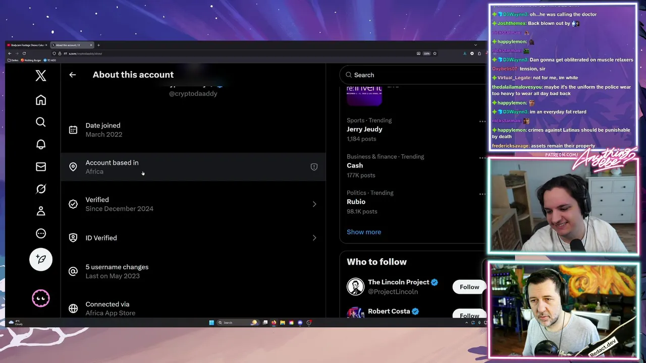Compose a new post with the feather button
The image size is (646, 363).
tap(41, 259)
